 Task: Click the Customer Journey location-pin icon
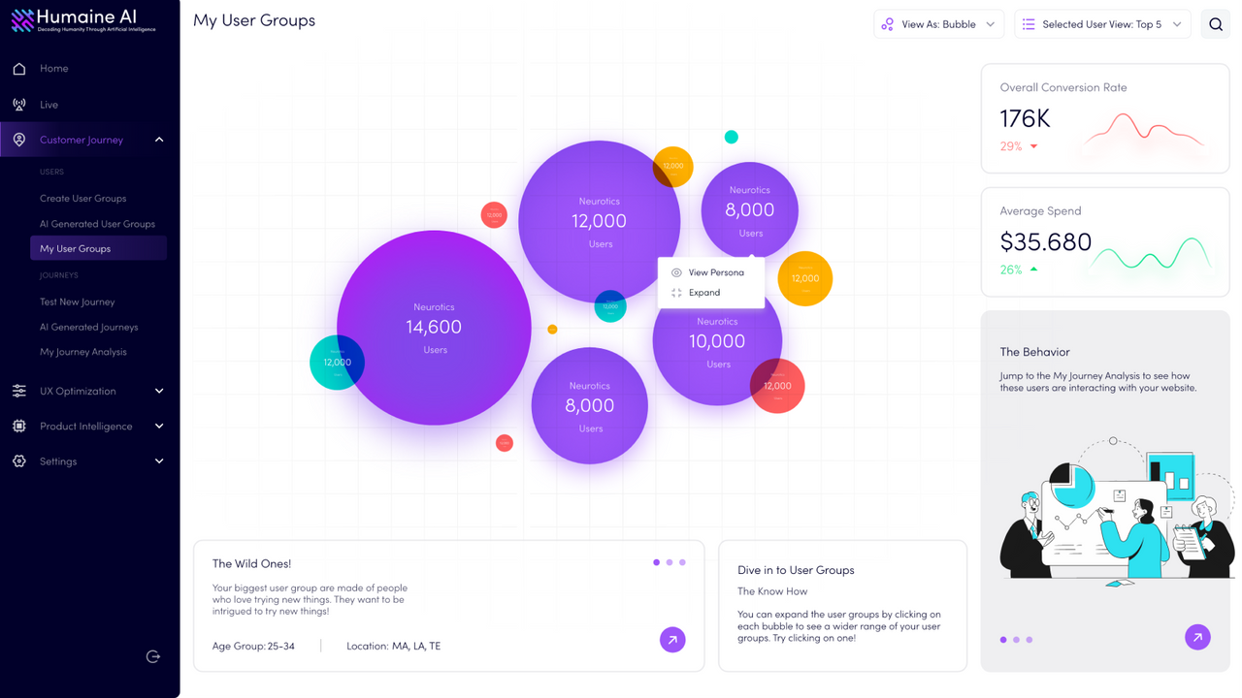[x=18, y=139]
